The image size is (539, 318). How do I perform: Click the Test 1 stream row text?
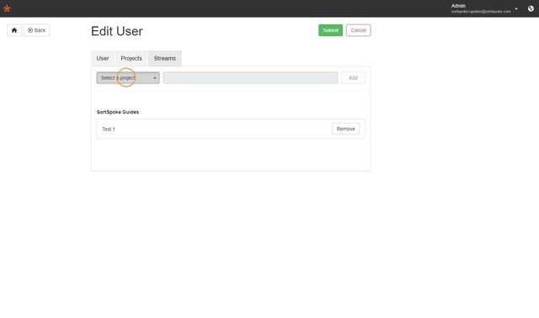tap(109, 129)
